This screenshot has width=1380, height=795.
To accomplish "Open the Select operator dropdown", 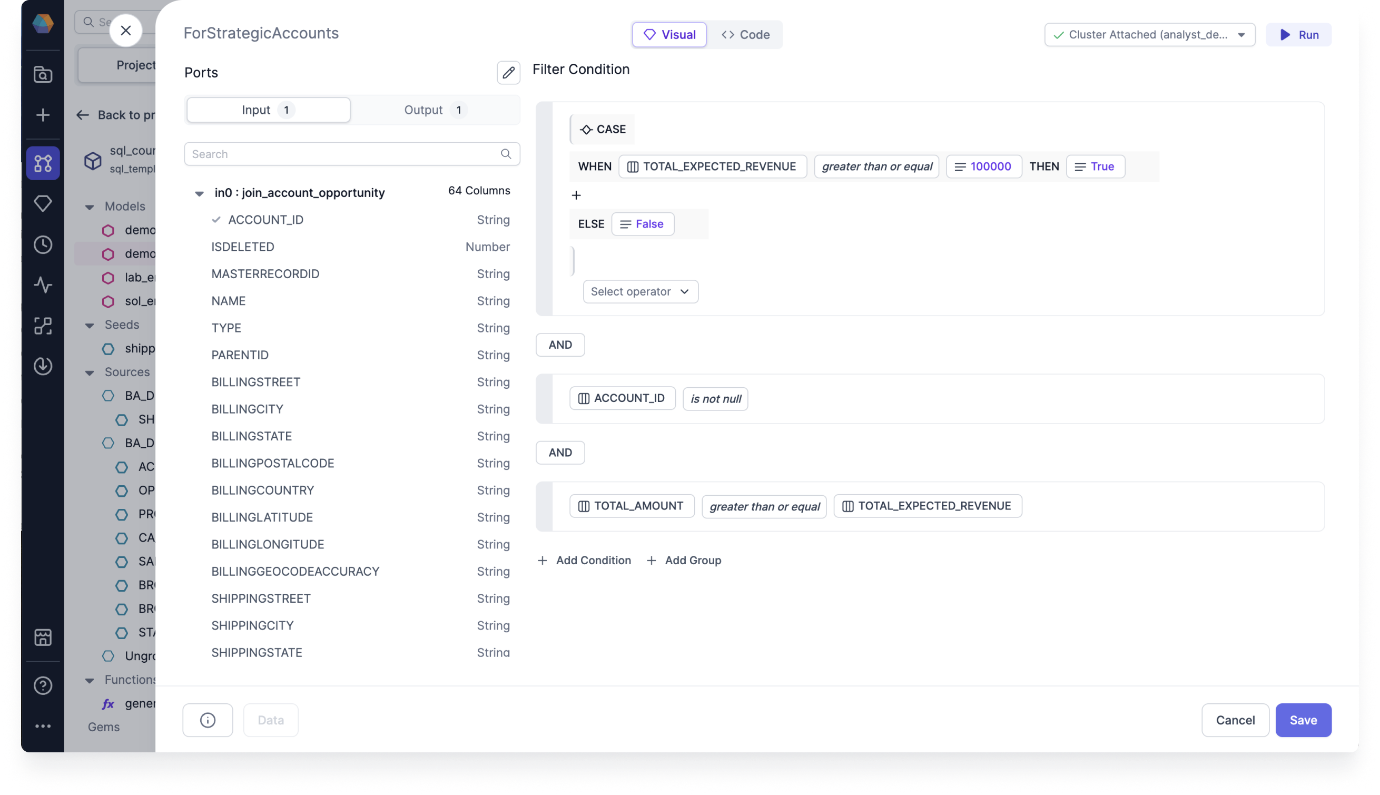I will click(x=639, y=291).
